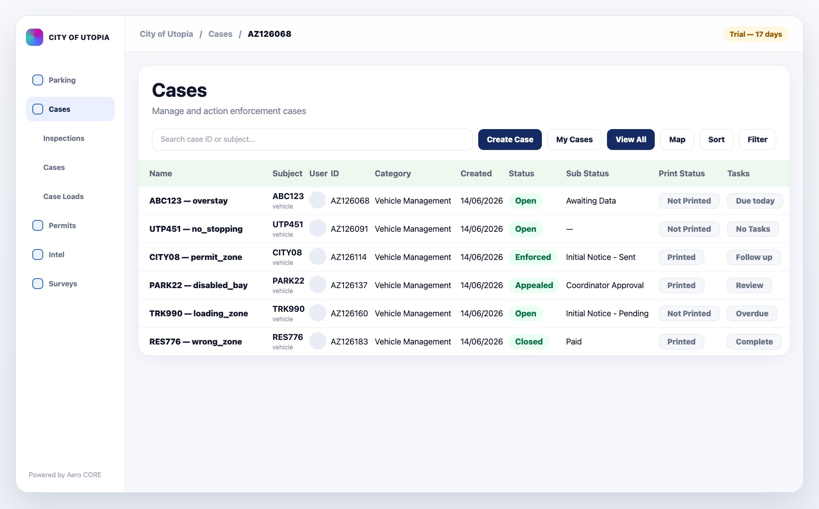Click user avatar for AZ126068
Image resolution: width=819 pixels, height=509 pixels.
(318, 200)
